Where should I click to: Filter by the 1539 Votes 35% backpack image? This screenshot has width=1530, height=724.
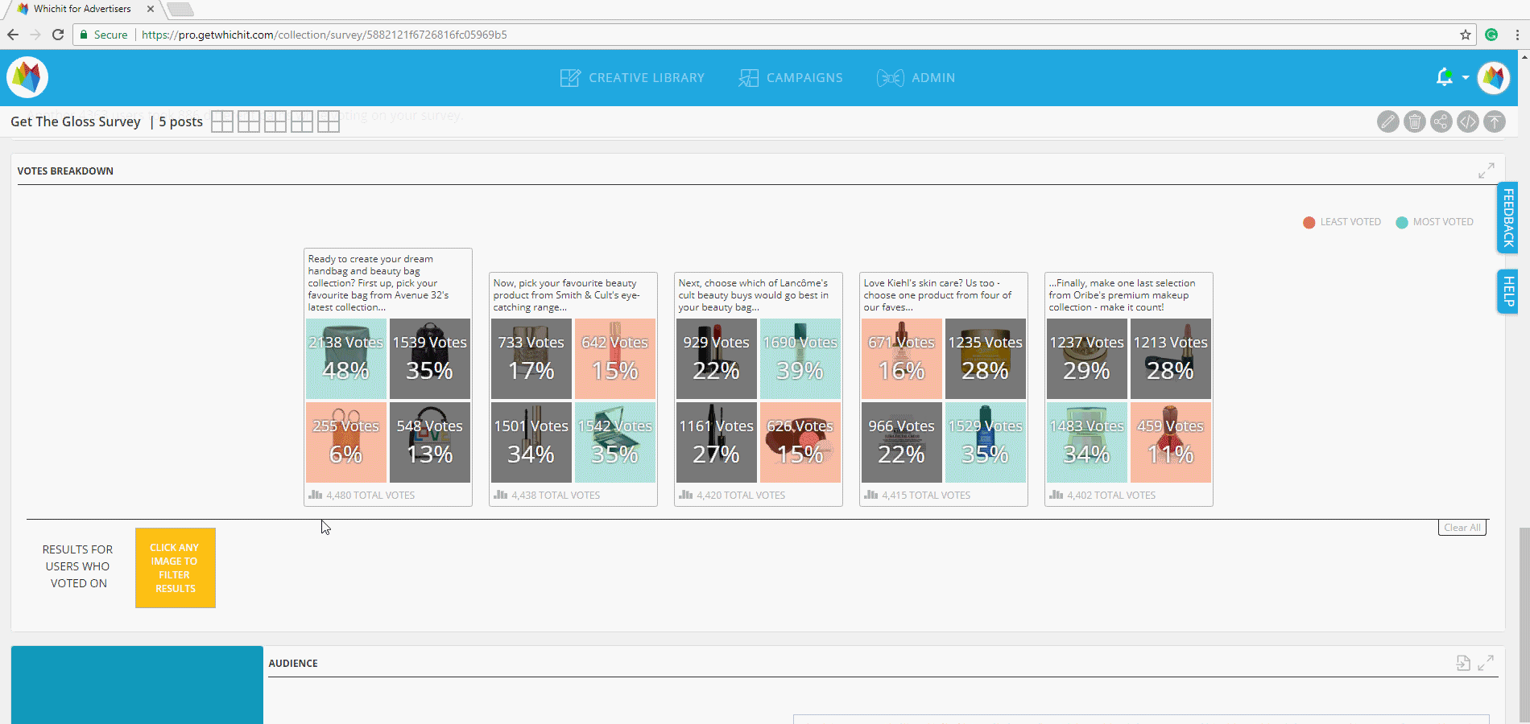430,359
